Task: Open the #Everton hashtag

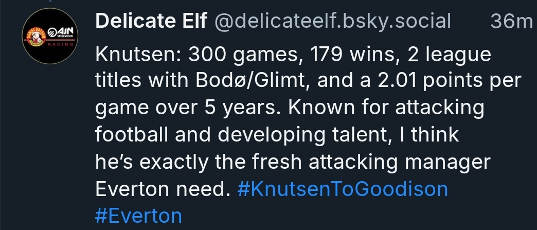Action: tap(139, 216)
